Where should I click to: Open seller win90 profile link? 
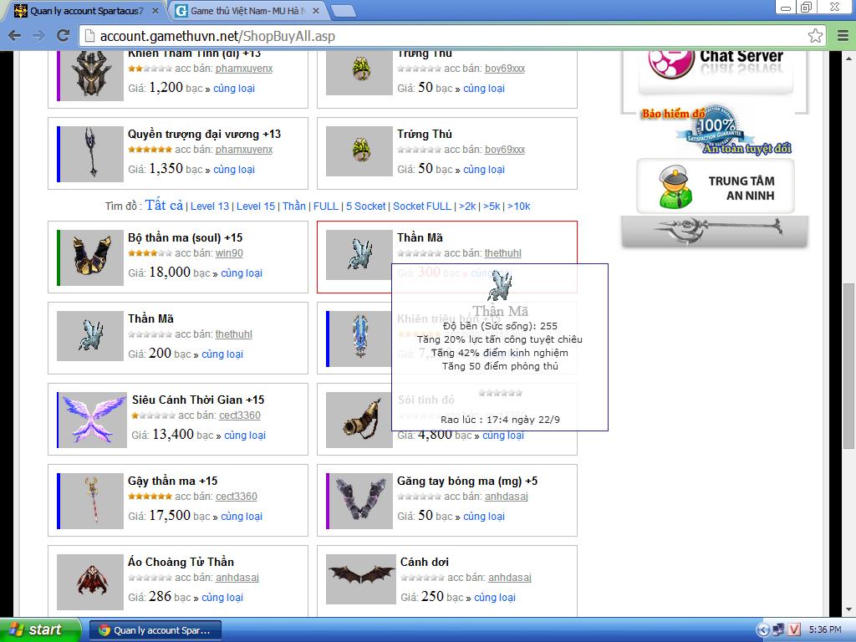[229, 253]
